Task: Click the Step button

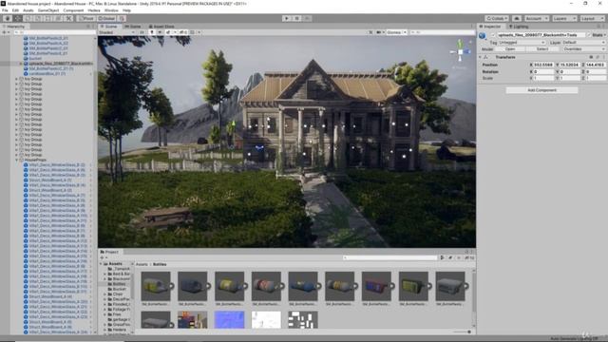Action: [x=307, y=18]
